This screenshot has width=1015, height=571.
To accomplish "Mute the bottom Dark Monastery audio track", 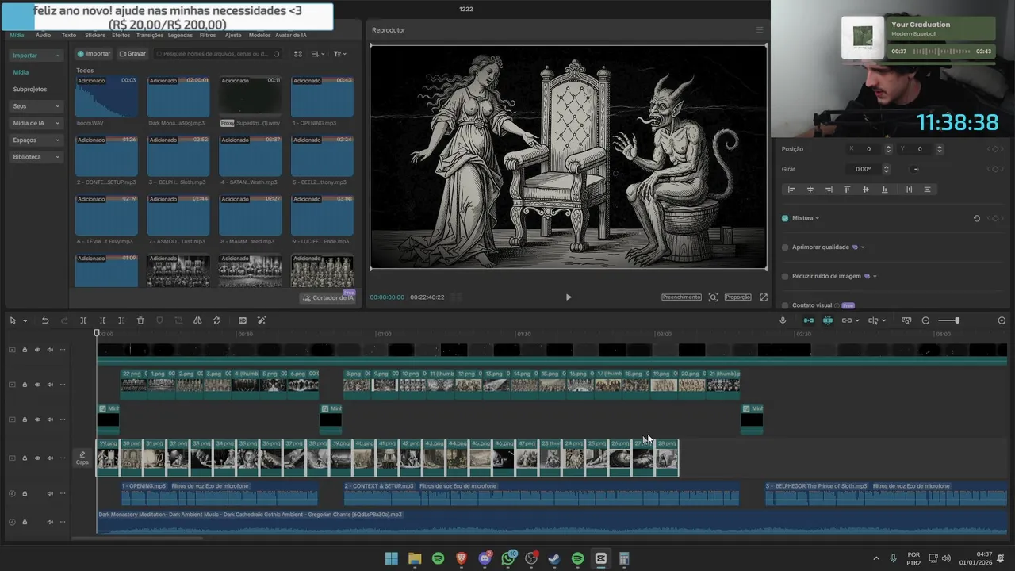I will click(49, 522).
